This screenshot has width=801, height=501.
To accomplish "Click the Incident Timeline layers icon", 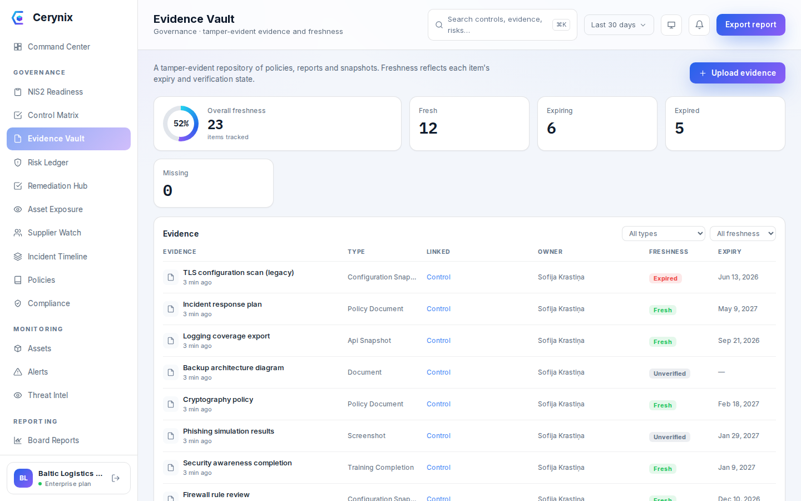I will (18, 257).
